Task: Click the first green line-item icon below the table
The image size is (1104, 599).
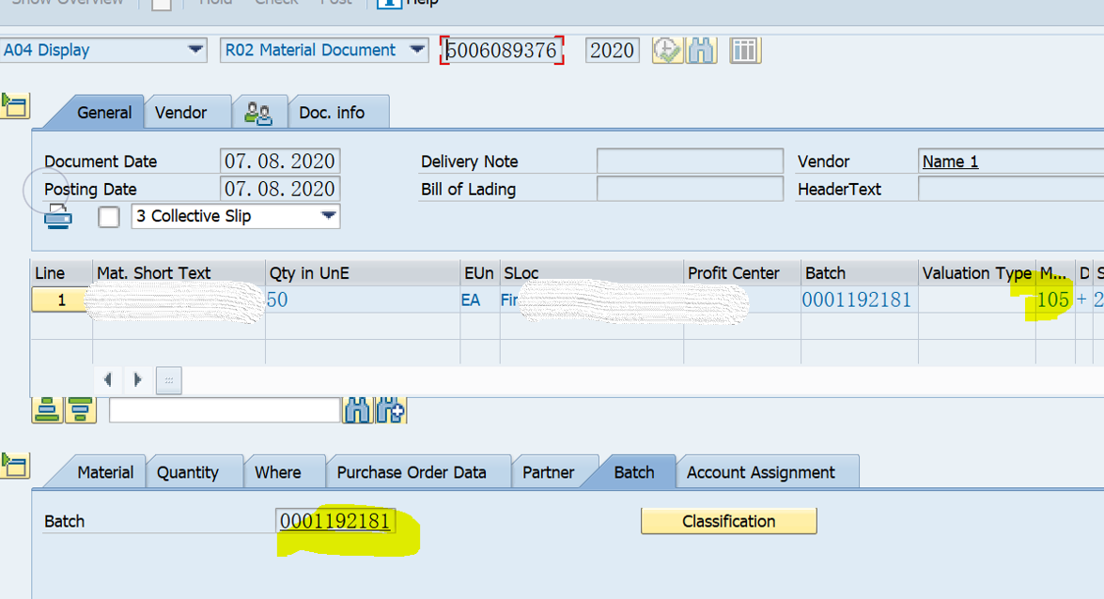Action: click(47, 409)
